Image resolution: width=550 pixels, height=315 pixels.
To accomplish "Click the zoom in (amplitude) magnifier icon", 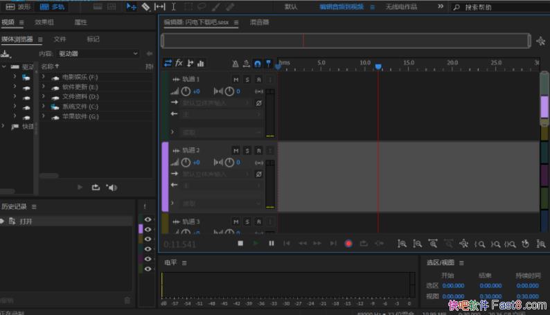I will pyautogui.click(x=402, y=243).
